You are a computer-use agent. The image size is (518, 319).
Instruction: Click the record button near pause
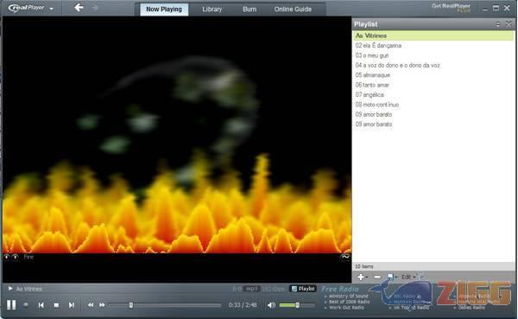click(26, 305)
